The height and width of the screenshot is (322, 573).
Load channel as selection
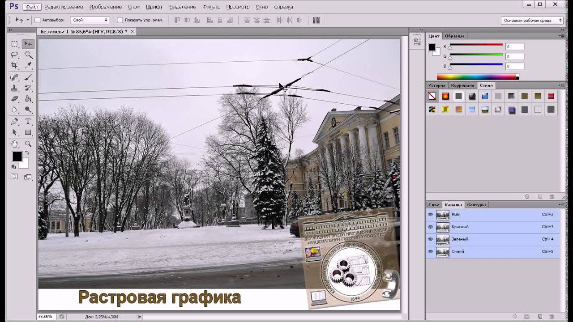(x=515, y=316)
